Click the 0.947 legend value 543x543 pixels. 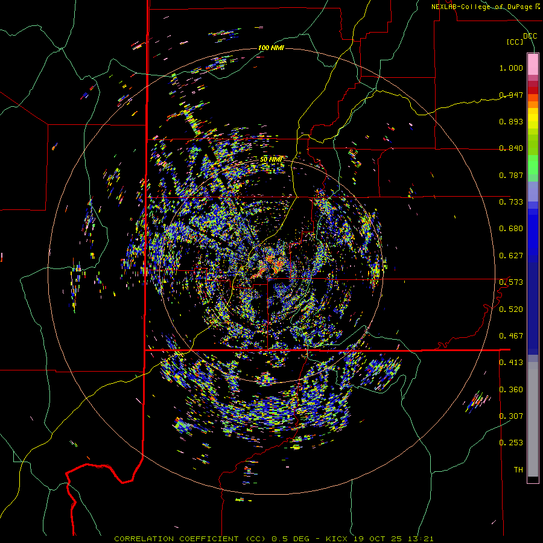511,95
